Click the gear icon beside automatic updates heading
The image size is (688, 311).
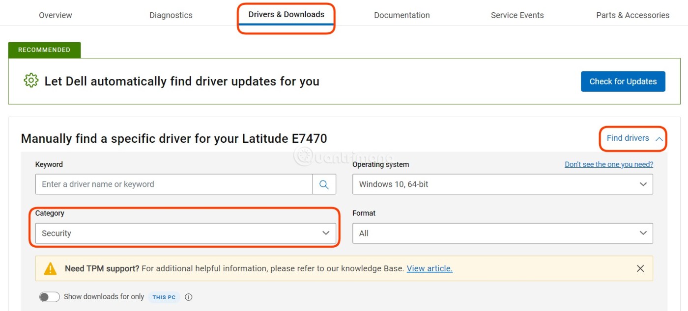tap(31, 80)
